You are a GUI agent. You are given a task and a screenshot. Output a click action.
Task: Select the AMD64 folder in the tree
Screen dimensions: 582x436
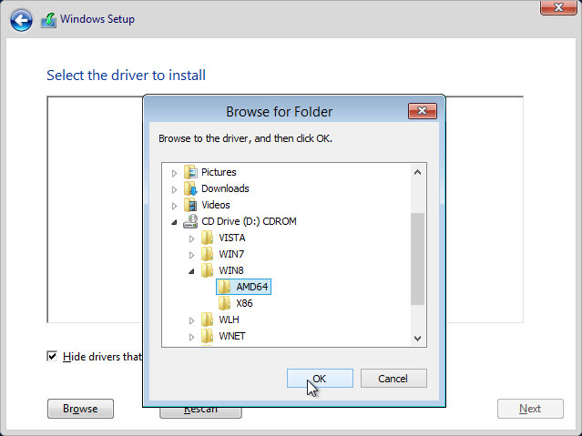click(x=252, y=287)
